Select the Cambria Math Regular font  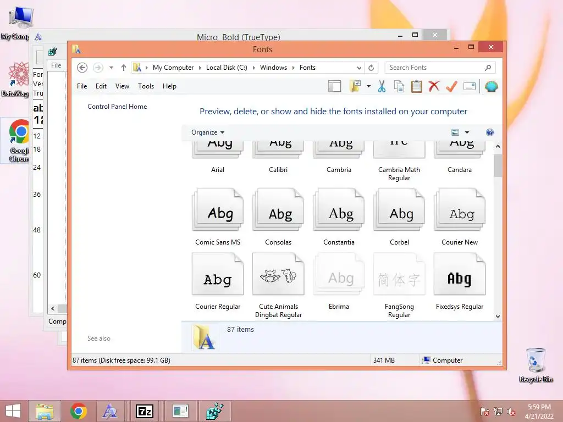click(x=399, y=162)
